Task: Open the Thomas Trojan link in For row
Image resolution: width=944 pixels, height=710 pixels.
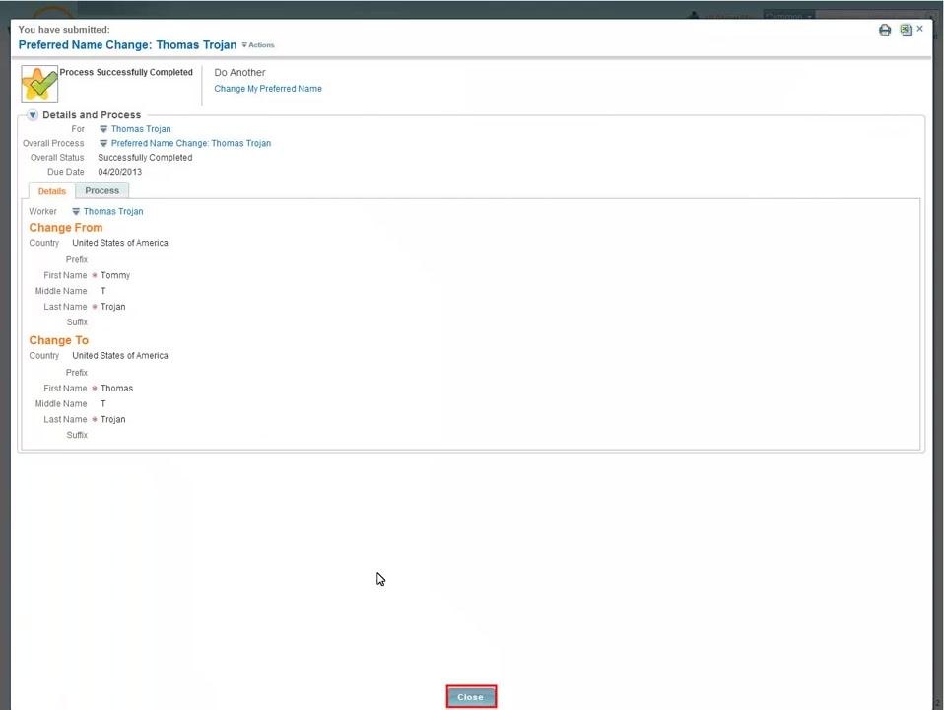Action: point(141,129)
